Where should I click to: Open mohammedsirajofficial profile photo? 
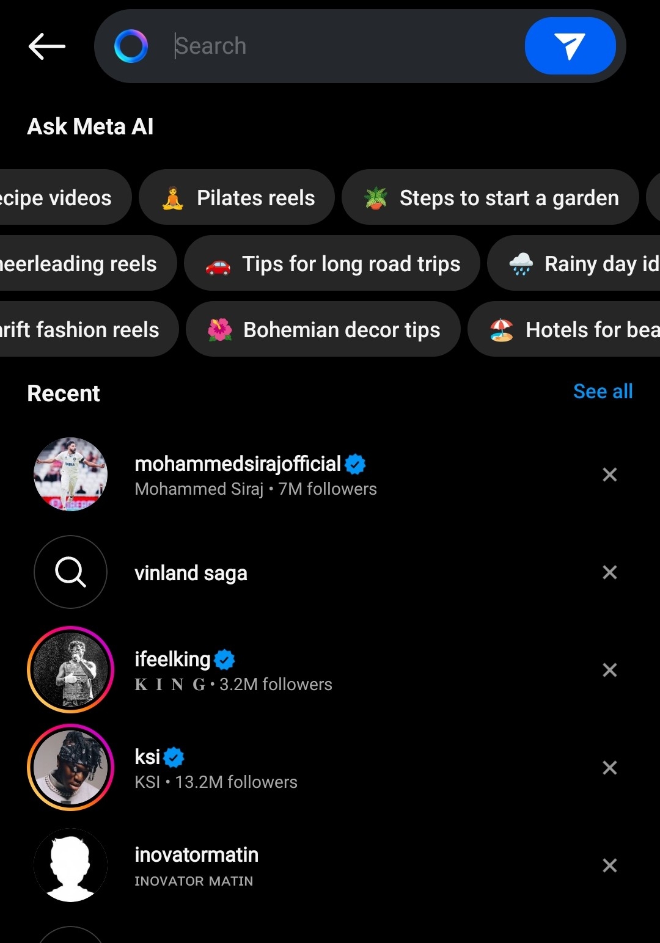70,475
